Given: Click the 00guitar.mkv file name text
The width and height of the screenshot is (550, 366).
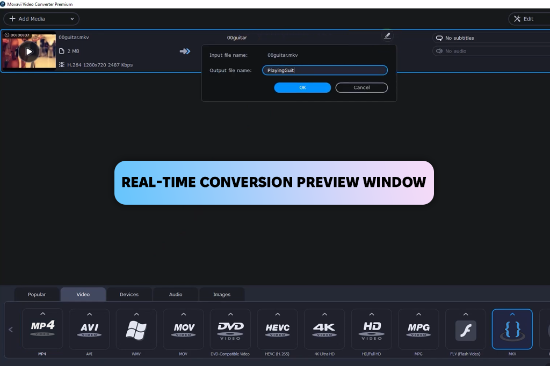Looking at the screenshot, I should [x=74, y=37].
